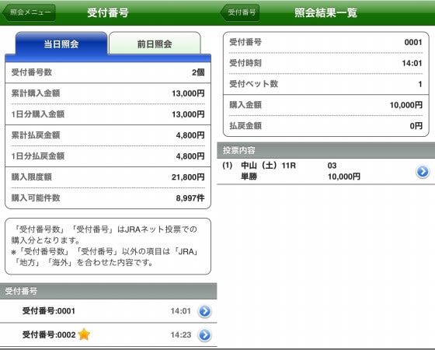Screen dimensions: 435x350
Task: Tap the 受付時刻 14:01 row
Action: 326,63
